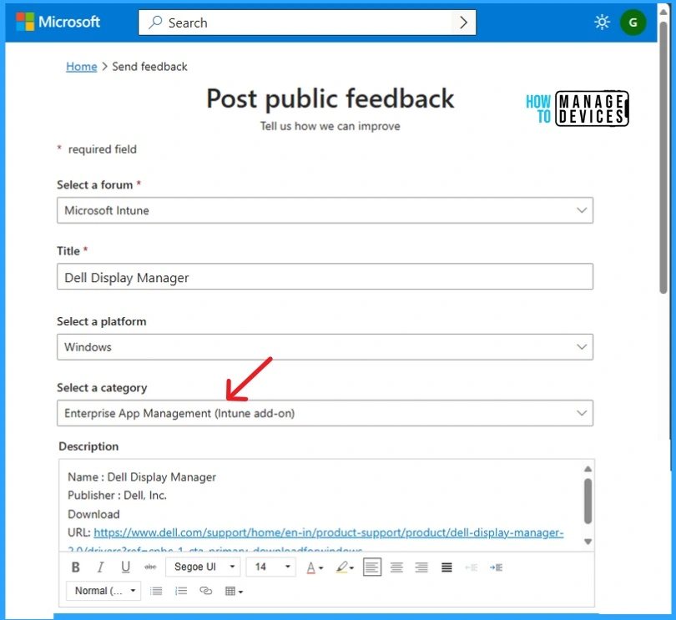This screenshot has width=676, height=620.
Task: Click 'Post public feedback' heading
Action: pos(330,98)
